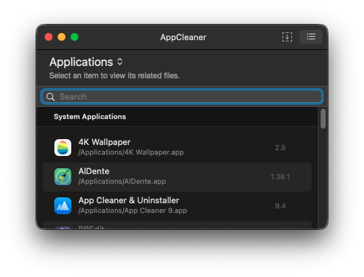364x277 pixels.
Task: Click the System Applications section header
Action: tap(90, 116)
